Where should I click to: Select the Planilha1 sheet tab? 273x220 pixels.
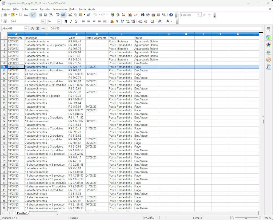pos(22,213)
